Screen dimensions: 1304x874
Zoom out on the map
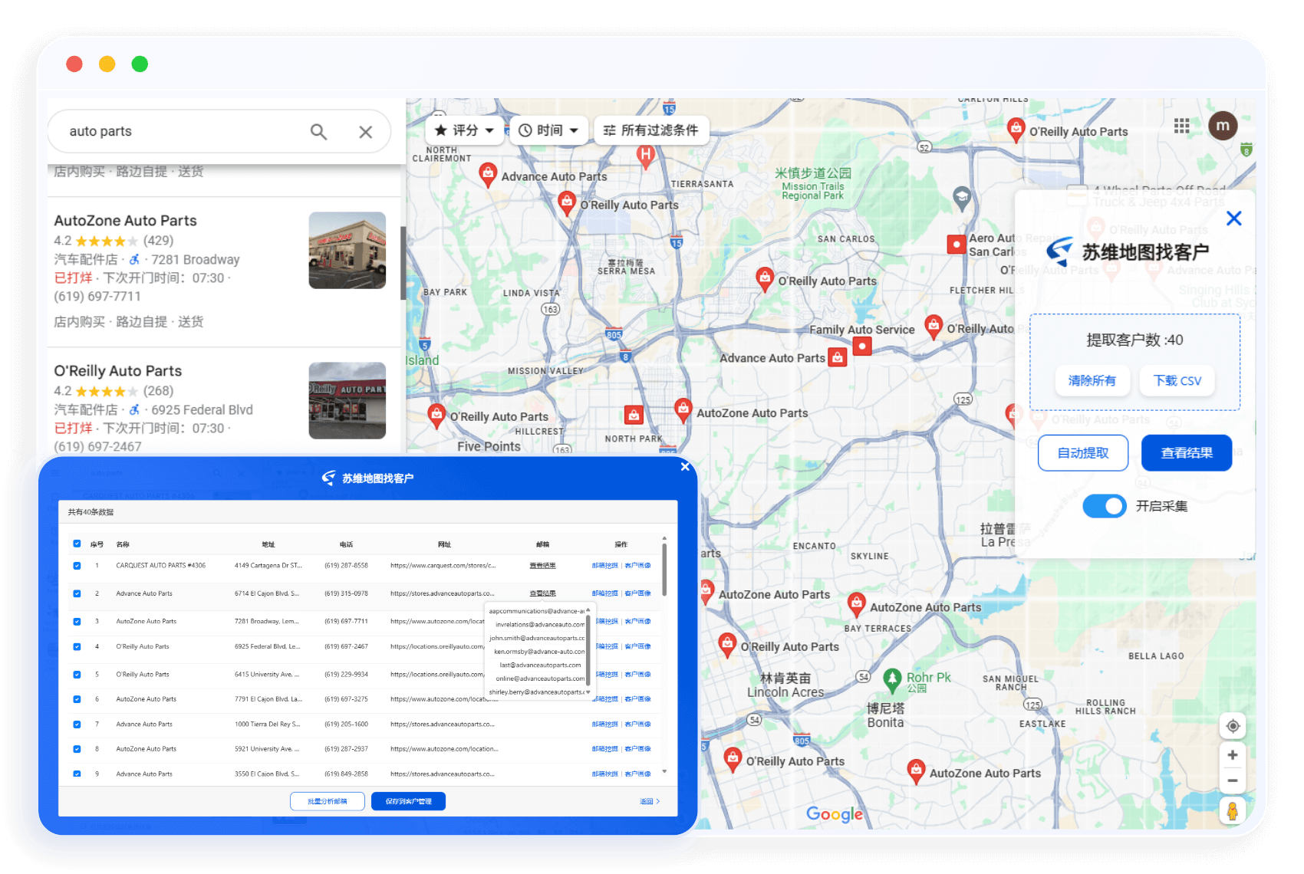click(1233, 780)
